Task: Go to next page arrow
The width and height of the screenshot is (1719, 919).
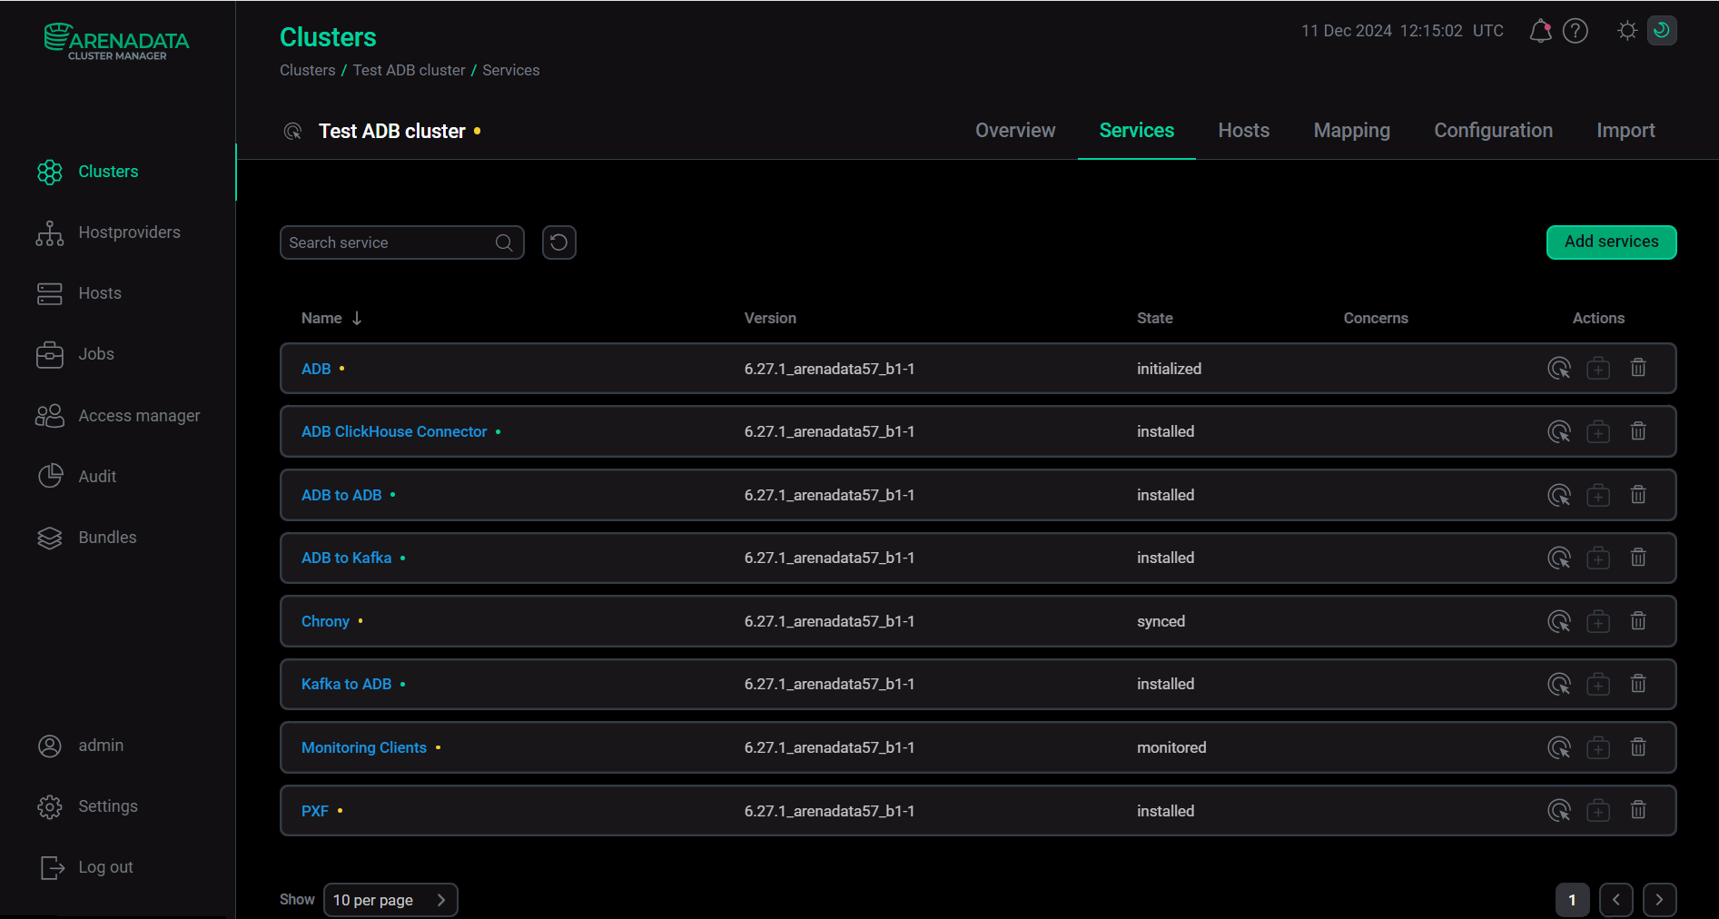Action: coord(1659,900)
